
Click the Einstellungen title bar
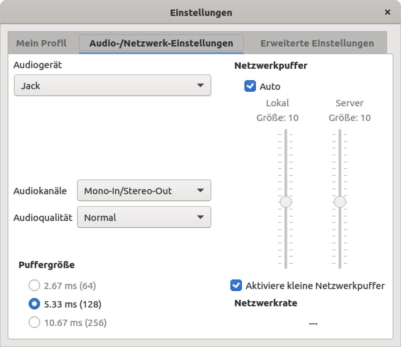click(200, 13)
